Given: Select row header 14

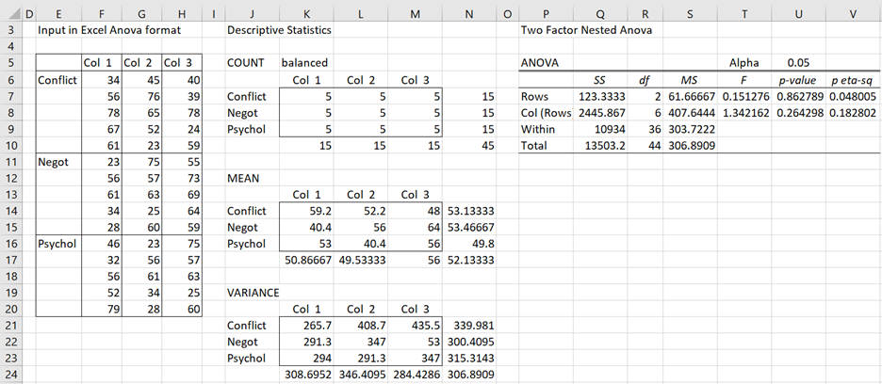Looking at the screenshot, I should pyautogui.click(x=10, y=211).
